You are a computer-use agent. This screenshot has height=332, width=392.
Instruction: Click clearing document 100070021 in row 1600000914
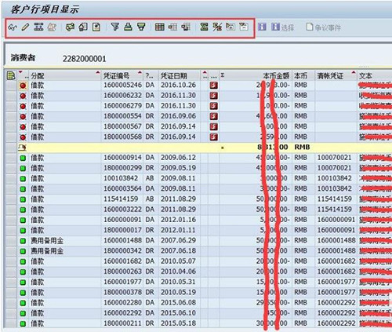coord(334,158)
